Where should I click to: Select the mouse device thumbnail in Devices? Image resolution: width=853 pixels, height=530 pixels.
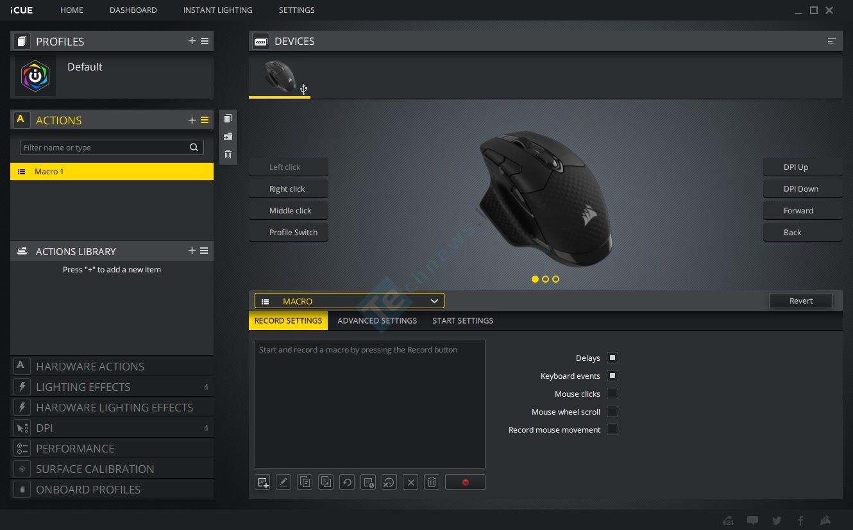(x=280, y=77)
